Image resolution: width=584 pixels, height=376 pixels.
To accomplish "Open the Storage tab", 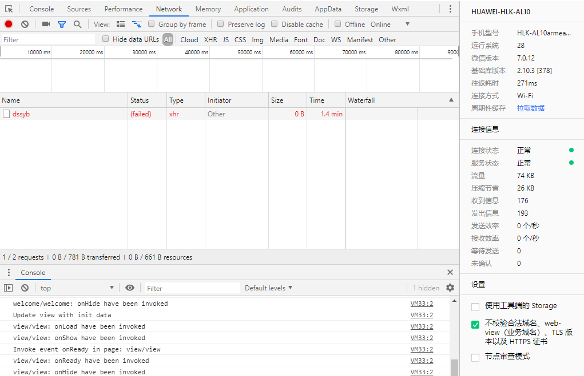I will click(x=367, y=9).
